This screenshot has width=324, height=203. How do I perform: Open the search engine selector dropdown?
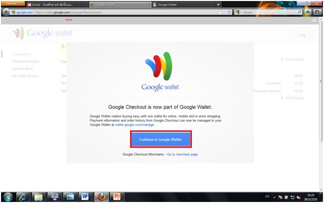tap(238, 12)
